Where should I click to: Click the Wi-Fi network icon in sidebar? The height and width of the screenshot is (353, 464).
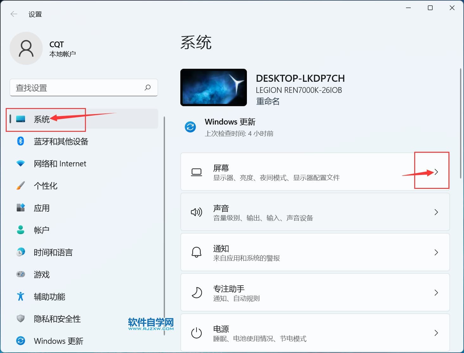tap(21, 164)
